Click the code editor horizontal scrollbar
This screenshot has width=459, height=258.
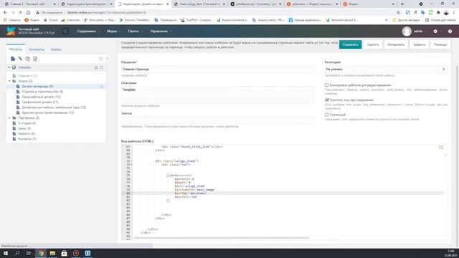(x=222, y=238)
